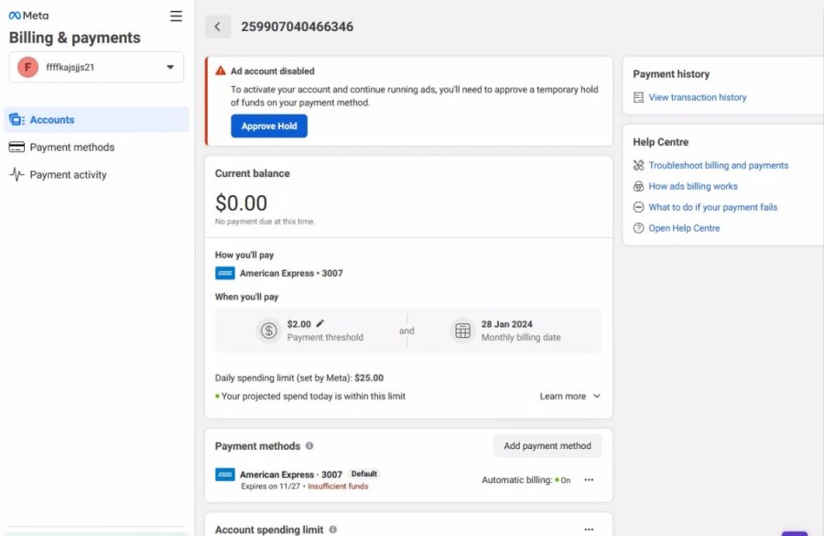824x536 pixels.
Task: Click the ad account disabled warning icon
Action: pos(220,71)
